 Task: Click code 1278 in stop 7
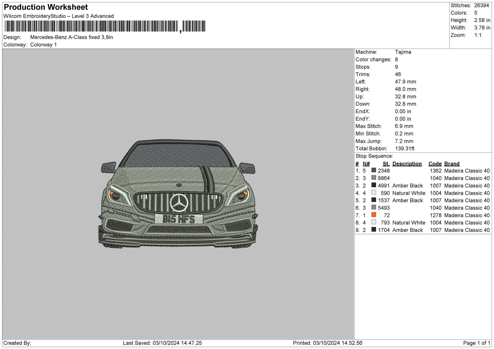click(x=436, y=215)
